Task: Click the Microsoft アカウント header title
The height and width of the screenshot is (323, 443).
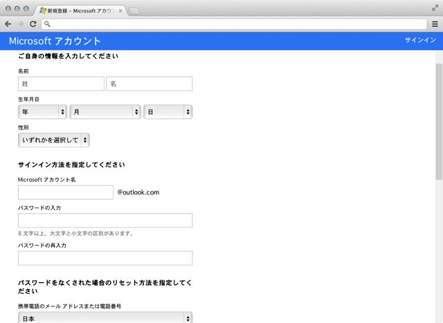Action: click(55, 41)
